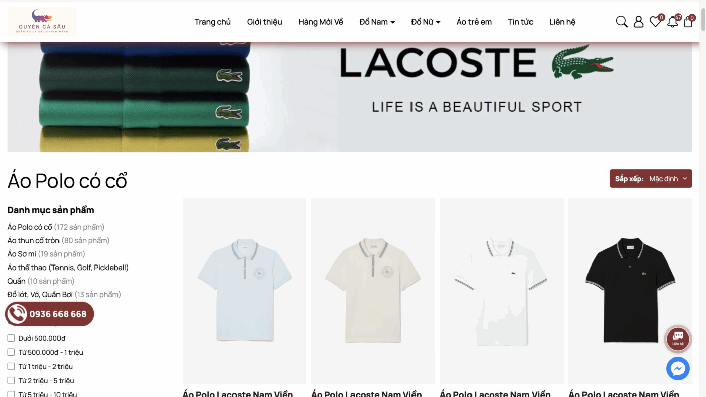Viewport: 706px width, 397px height.
Task: Check the Dưới 500.000đ price filter
Action: [x=11, y=338]
